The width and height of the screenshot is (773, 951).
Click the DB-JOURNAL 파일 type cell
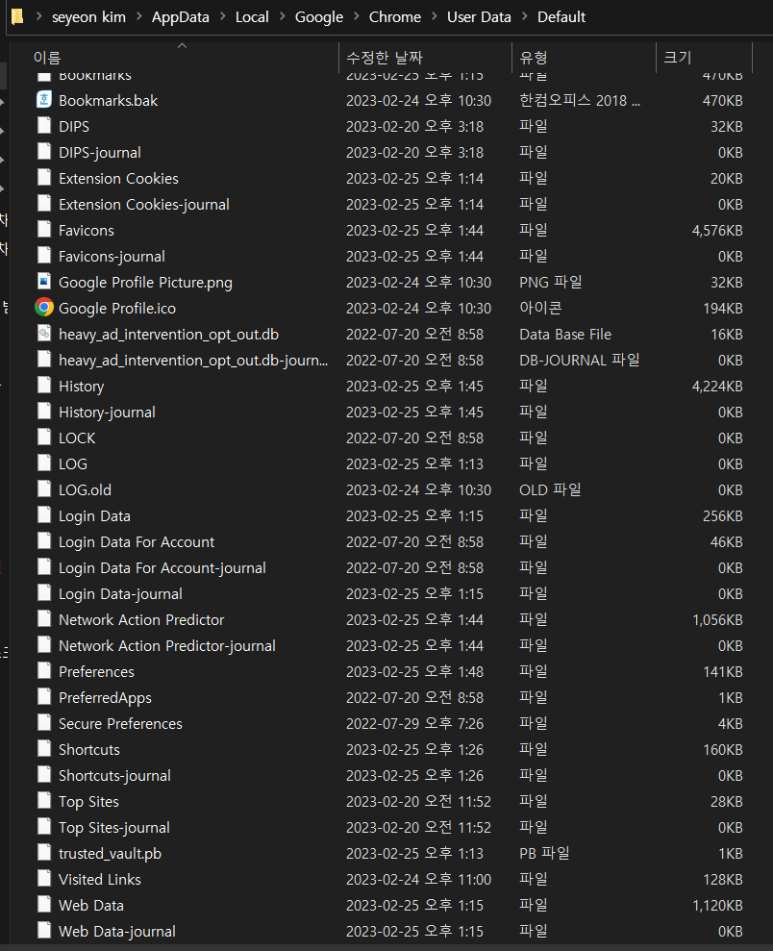579,360
